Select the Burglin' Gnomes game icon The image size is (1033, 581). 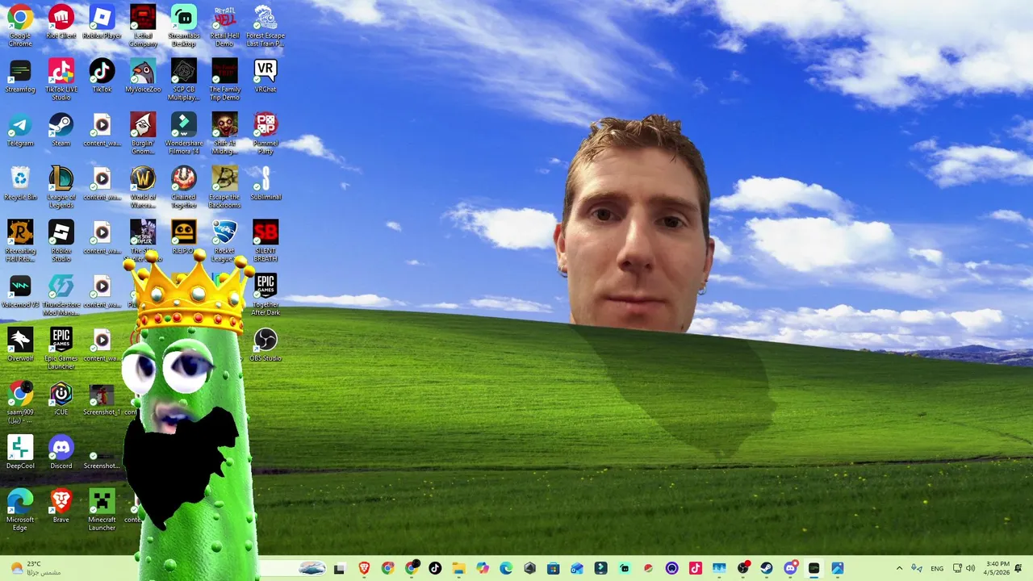click(x=143, y=133)
